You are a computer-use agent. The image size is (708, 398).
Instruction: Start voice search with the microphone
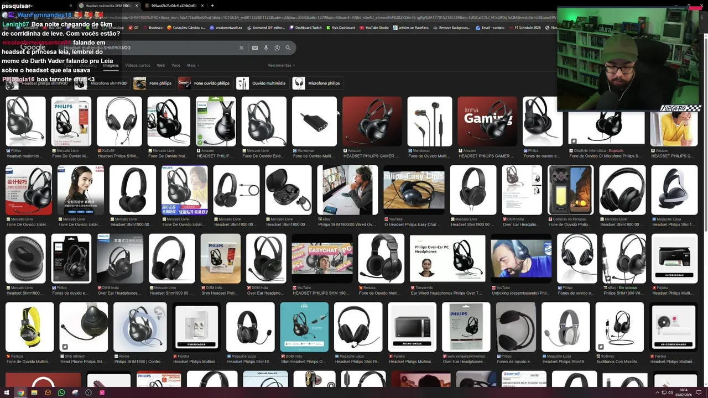266,48
